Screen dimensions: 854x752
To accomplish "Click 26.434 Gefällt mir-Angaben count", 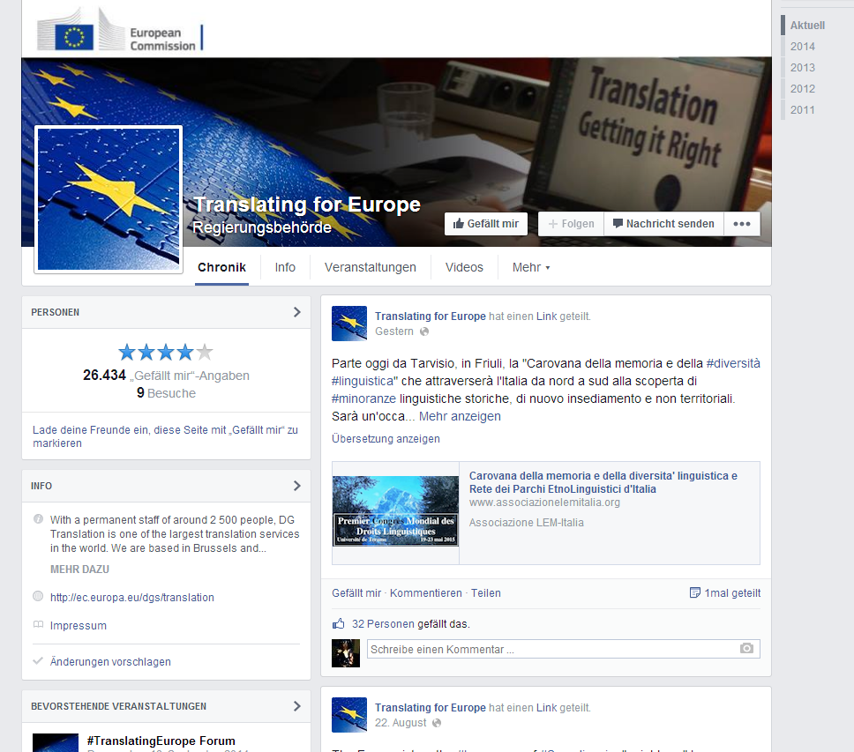I will point(166,376).
